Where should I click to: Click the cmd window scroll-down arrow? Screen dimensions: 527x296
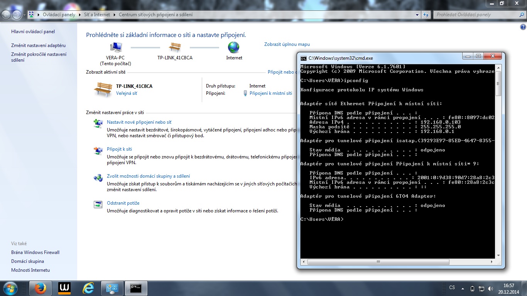coord(498,255)
